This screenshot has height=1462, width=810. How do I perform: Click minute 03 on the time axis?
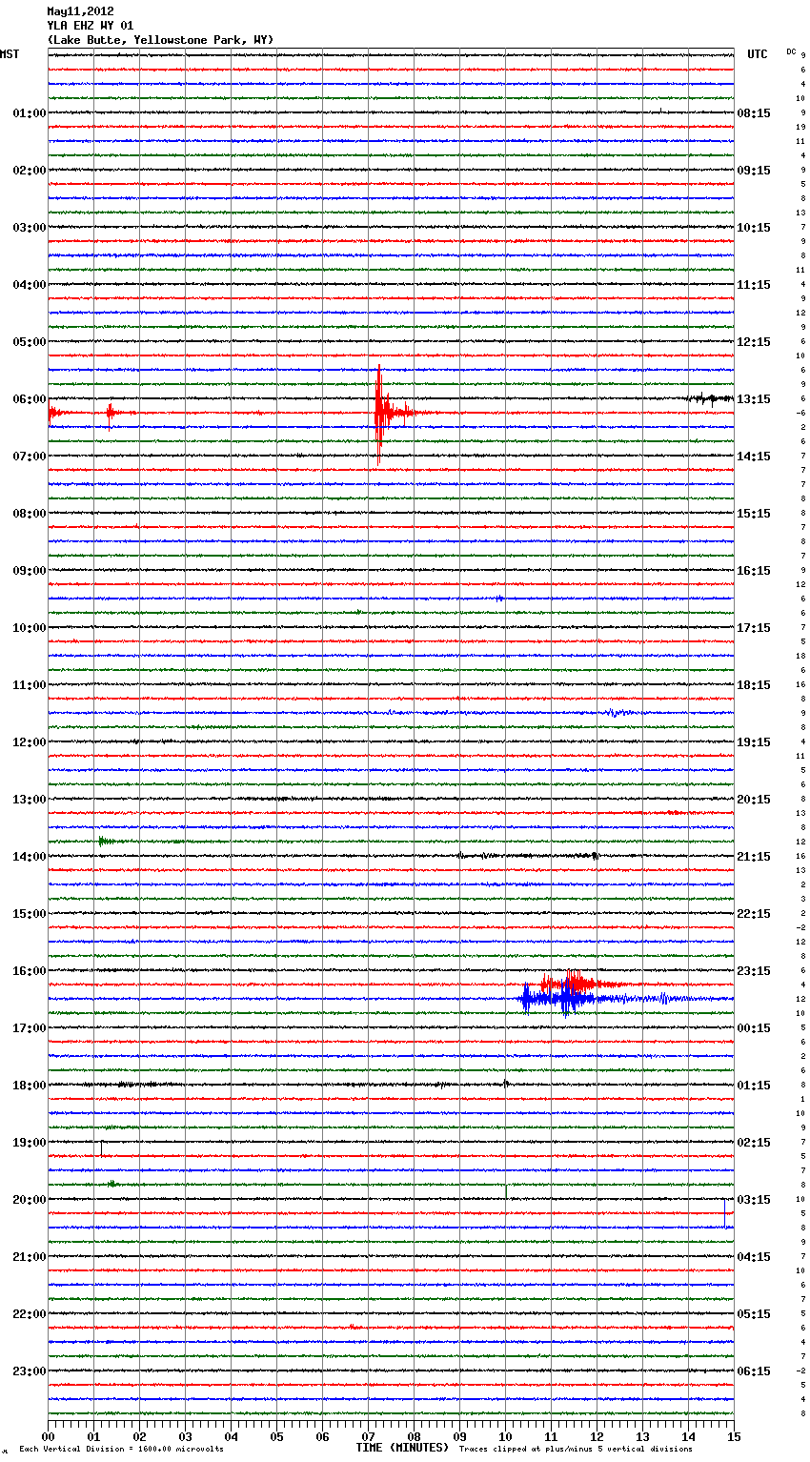pos(185,1436)
